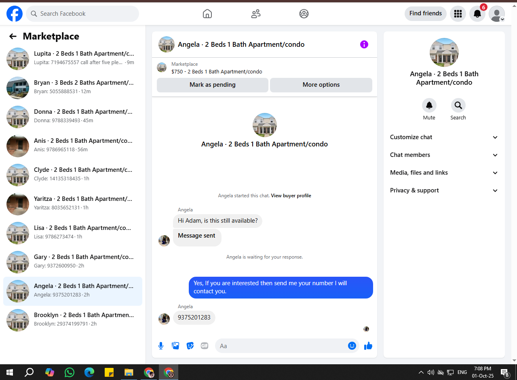This screenshot has height=380, width=517.
Task: Expand Media, files and links section
Action: point(444,173)
